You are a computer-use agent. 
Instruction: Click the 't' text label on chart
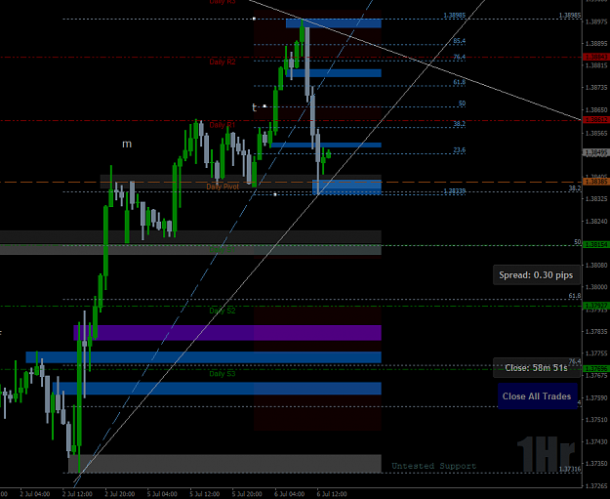[x=255, y=107]
